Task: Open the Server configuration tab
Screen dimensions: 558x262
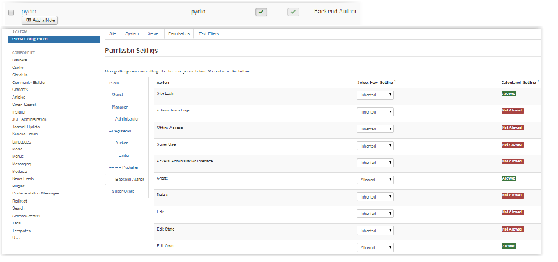Action: point(153,33)
